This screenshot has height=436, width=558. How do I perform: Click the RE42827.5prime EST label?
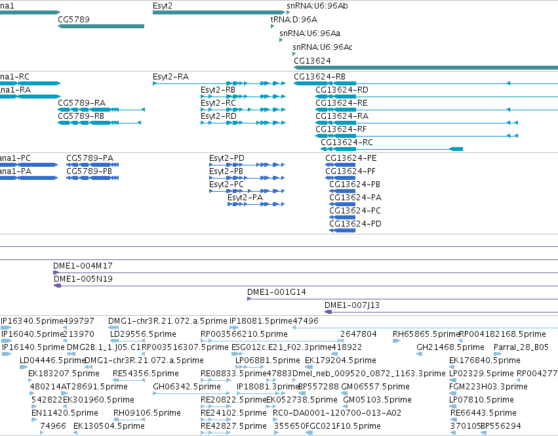233,427
